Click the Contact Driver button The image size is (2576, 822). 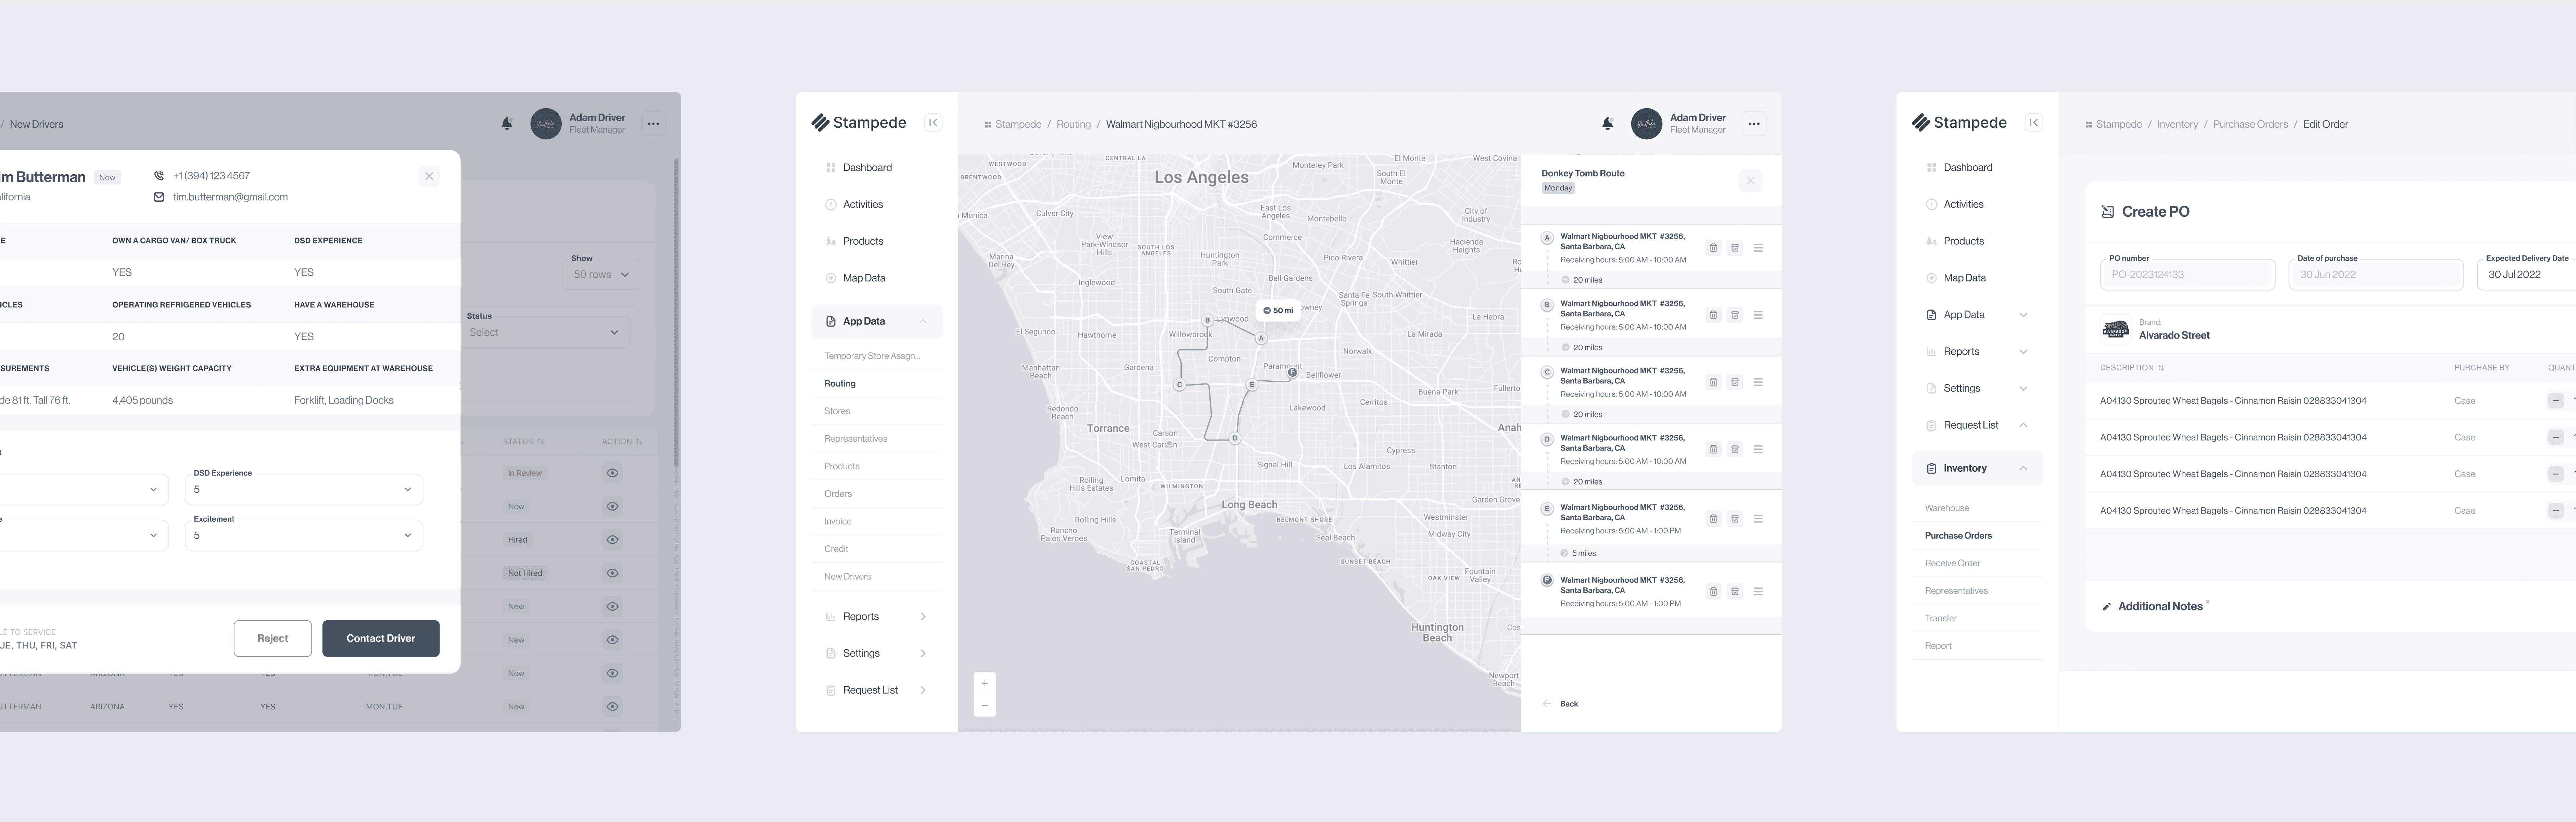381,639
